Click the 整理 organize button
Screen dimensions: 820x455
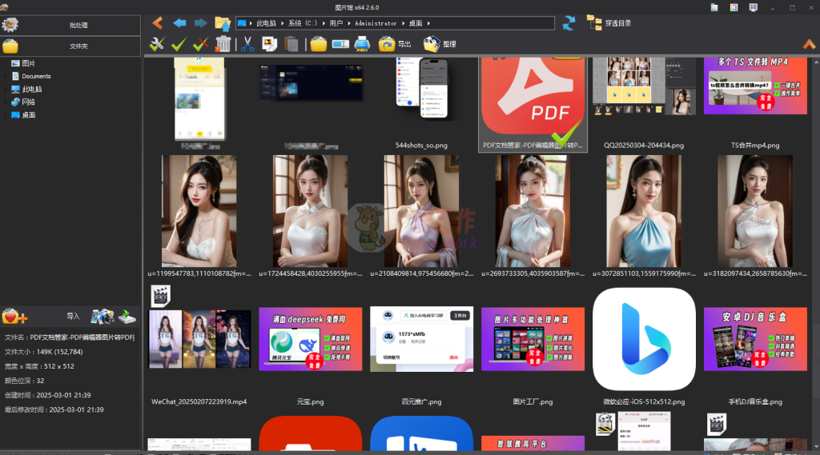[440, 44]
